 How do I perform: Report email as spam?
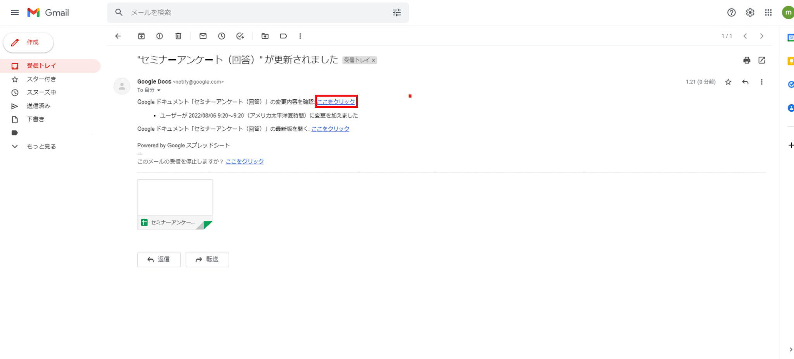(x=160, y=36)
